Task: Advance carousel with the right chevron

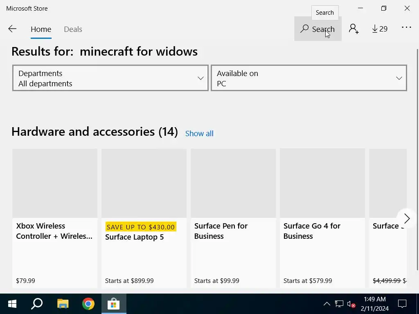Action: (407, 219)
